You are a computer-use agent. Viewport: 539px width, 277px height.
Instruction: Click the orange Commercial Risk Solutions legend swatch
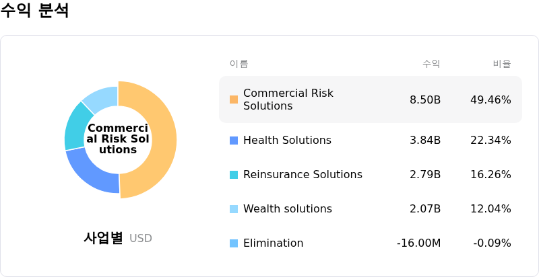pos(234,100)
